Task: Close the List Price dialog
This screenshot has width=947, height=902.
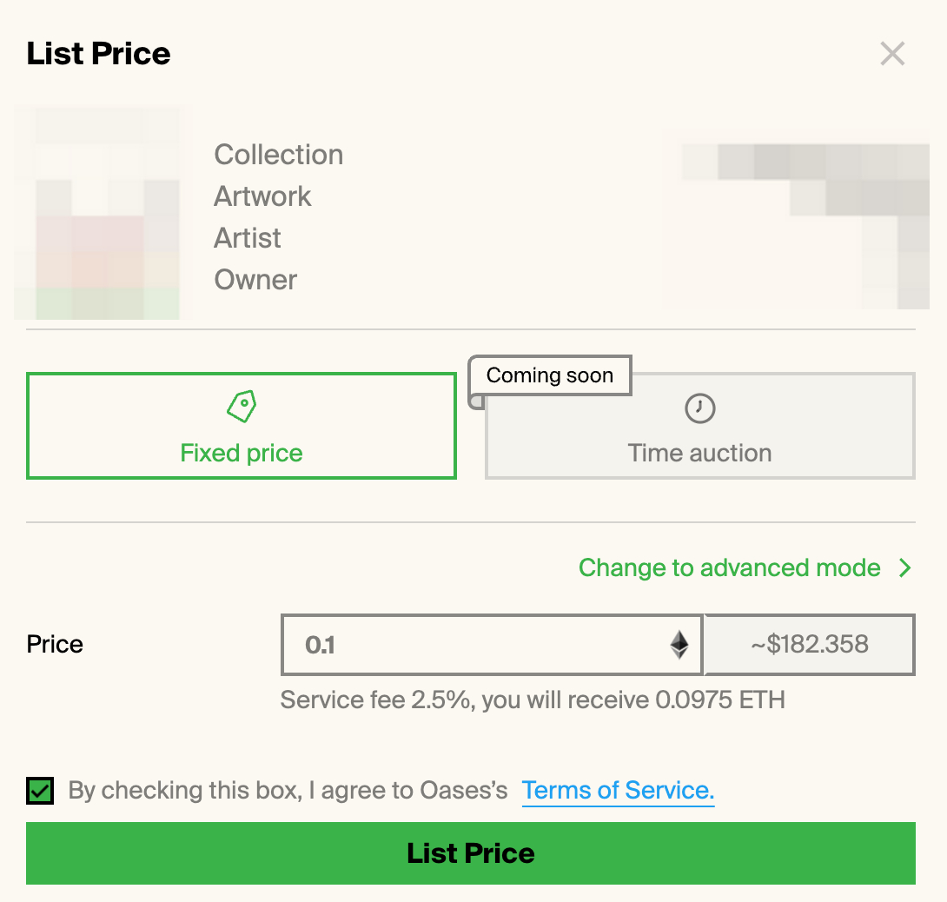Action: (892, 54)
